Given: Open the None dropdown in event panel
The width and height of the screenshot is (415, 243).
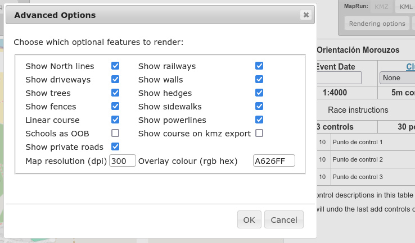Looking at the screenshot, I should [397, 78].
